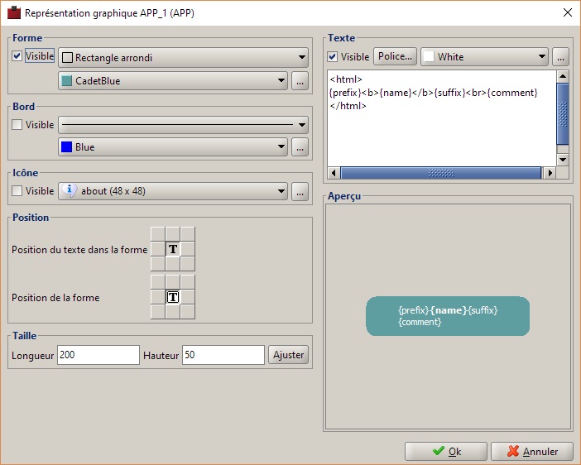Viewport: 581px width, 465px height.
Task: Toggle the Forme Visible checkbox
Action: [17, 56]
